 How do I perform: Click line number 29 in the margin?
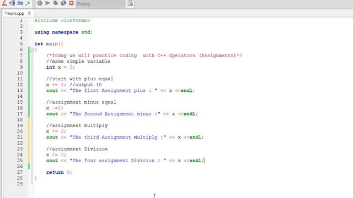20,184
